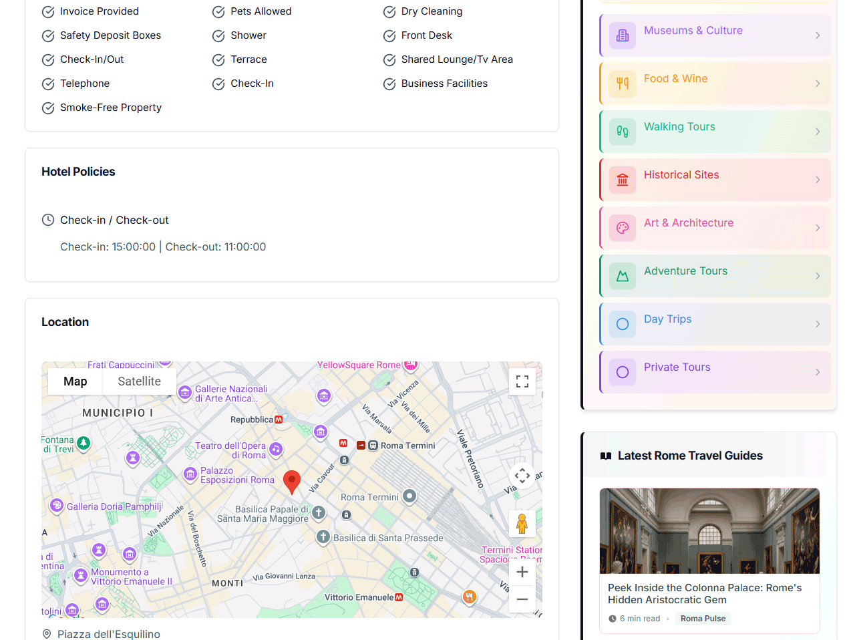Click the red hotel location pin
The width and height of the screenshot is (845, 640).
[291, 480]
